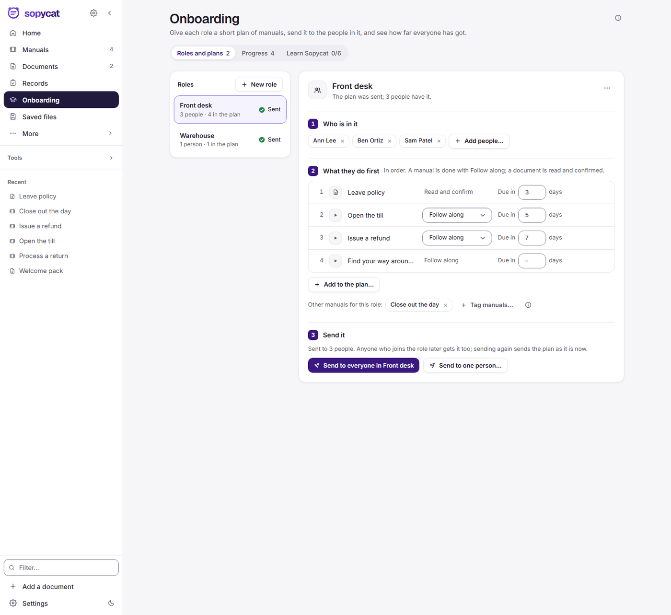
Task: Open Manuals in the sidebar
Action: pyautogui.click(x=61, y=50)
